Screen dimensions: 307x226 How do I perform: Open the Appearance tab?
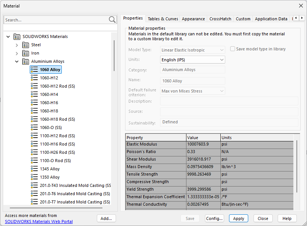pos(193,19)
